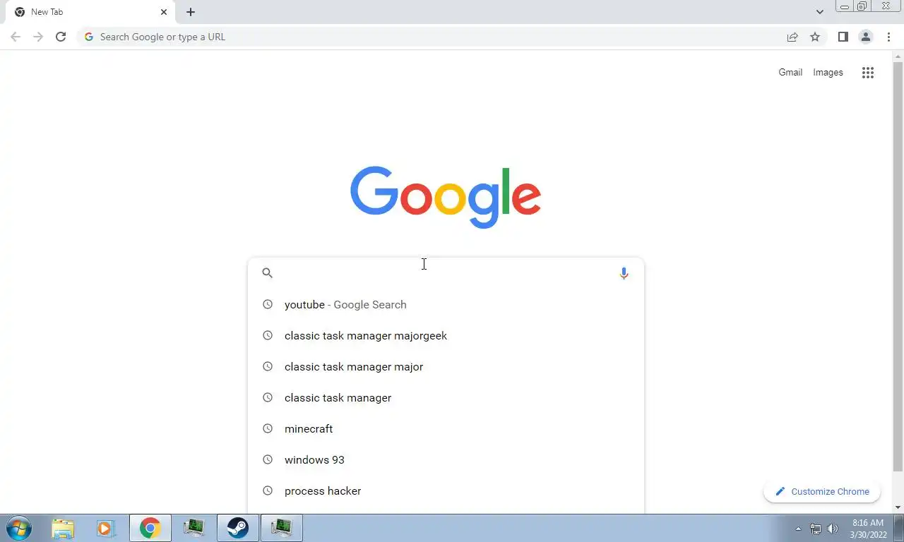Image resolution: width=904 pixels, height=542 pixels.
Task: Select the windows 93 suggestion
Action: tap(446, 459)
